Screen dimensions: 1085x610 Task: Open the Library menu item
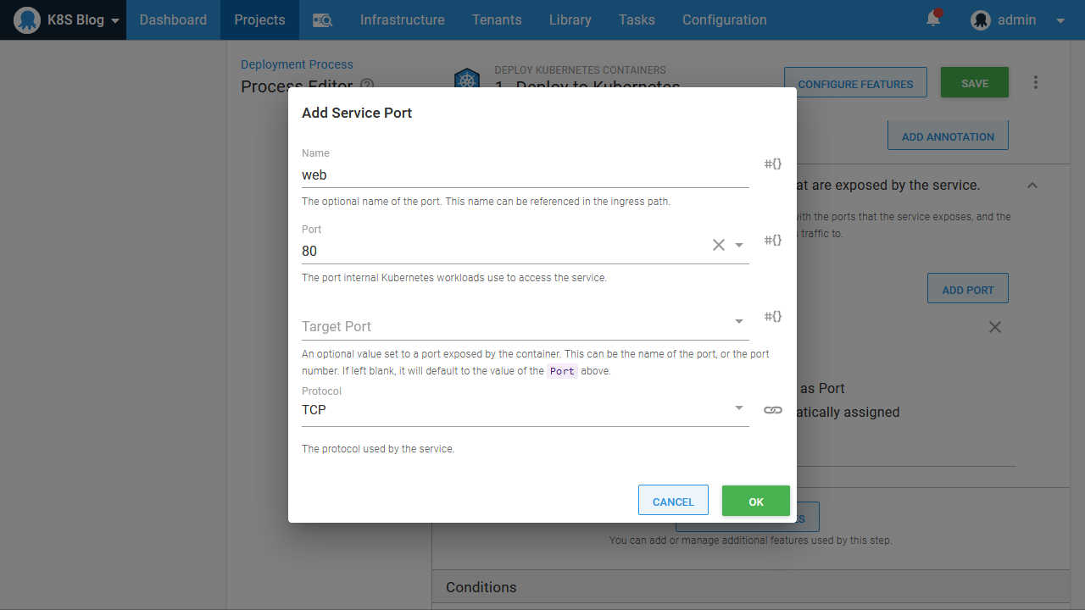(x=570, y=20)
